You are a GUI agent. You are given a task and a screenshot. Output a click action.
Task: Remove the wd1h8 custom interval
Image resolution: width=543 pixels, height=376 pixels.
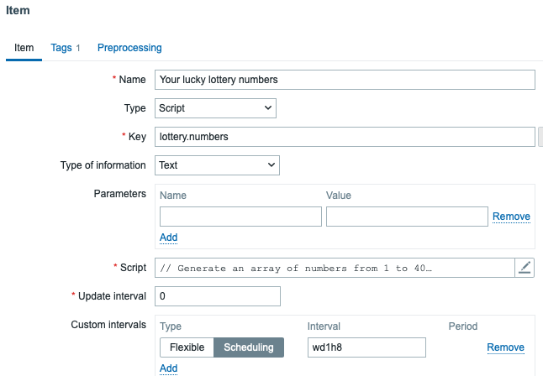[x=505, y=347]
